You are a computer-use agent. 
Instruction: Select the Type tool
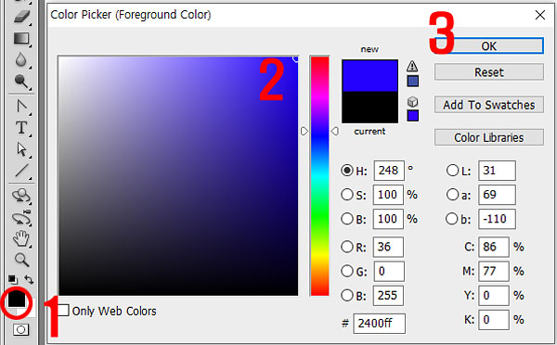[x=21, y=127]
